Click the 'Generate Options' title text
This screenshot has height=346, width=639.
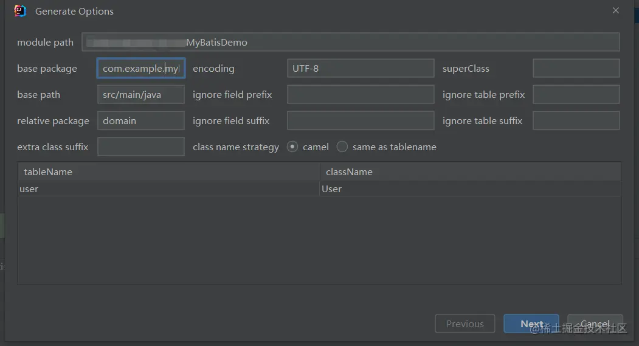pos(75,12)
